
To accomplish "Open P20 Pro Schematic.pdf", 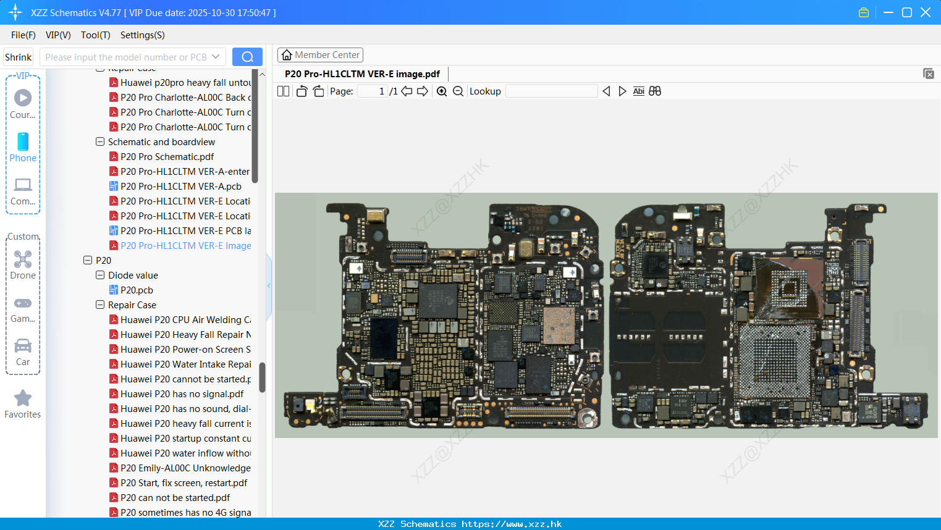I will coord(161,156).
